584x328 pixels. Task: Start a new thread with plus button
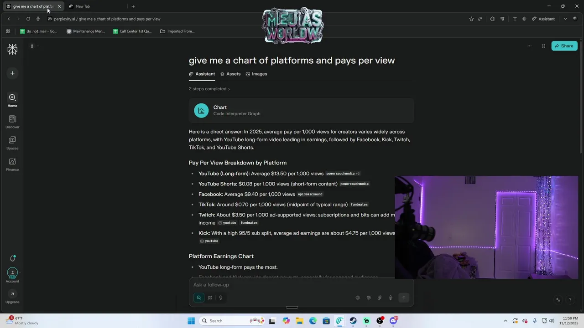[x=12, y=73]
